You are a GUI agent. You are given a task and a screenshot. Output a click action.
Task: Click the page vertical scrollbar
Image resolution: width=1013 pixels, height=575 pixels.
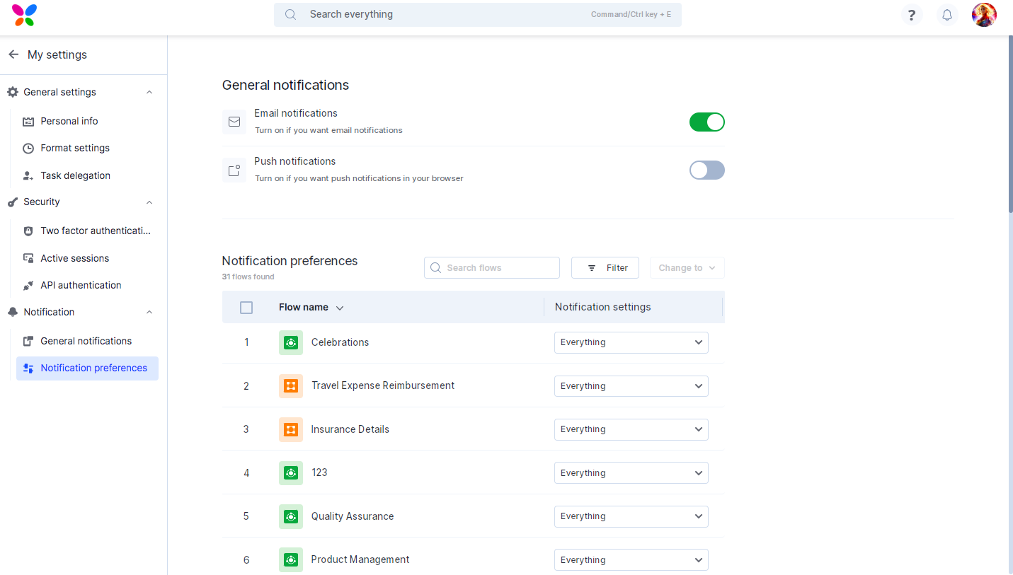[1010, 124]
